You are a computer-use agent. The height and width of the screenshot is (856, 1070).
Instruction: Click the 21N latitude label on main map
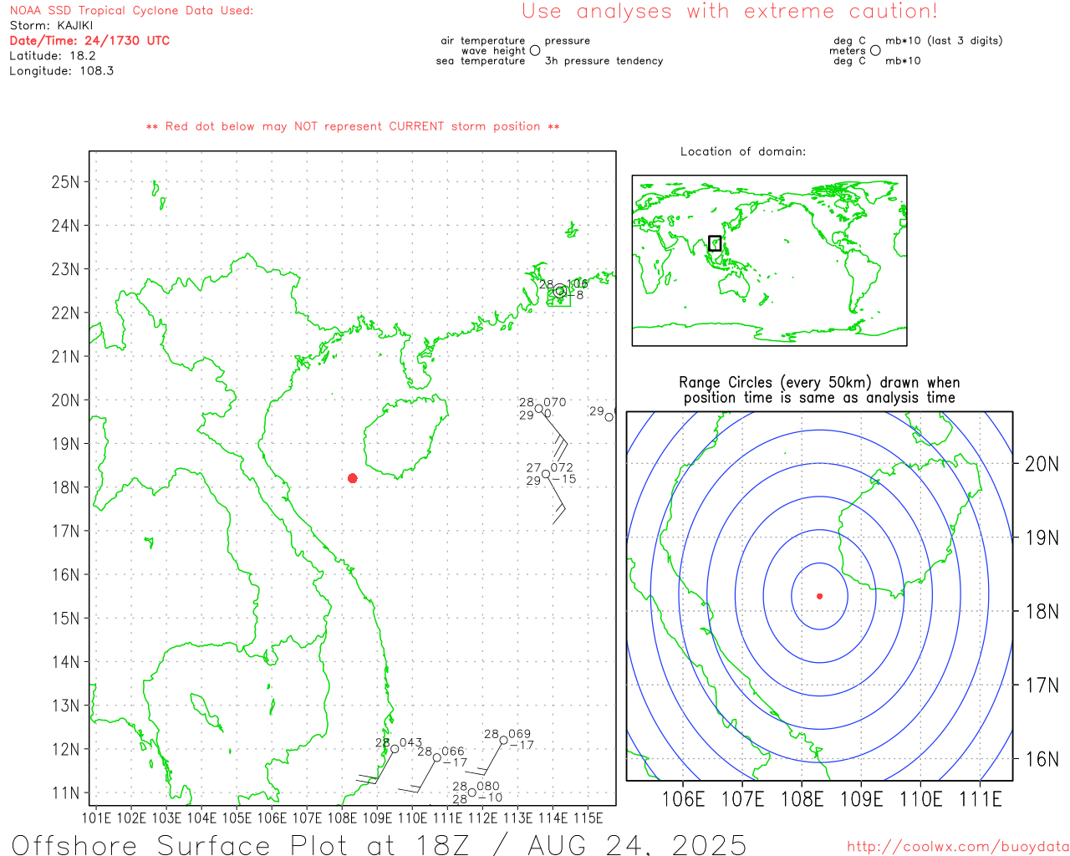click(x=66, y=356)
